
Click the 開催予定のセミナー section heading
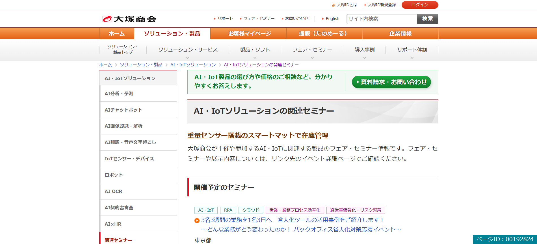click(x=224, y=187)
